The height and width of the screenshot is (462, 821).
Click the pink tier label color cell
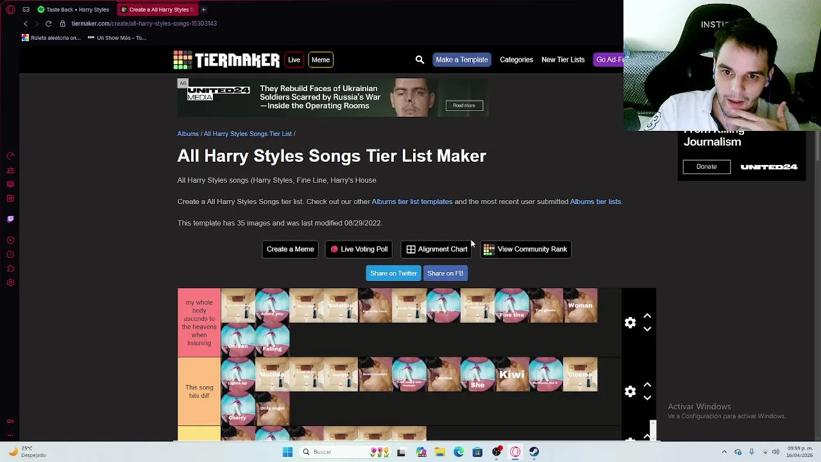pyautogui.click(x=199, y=323)
